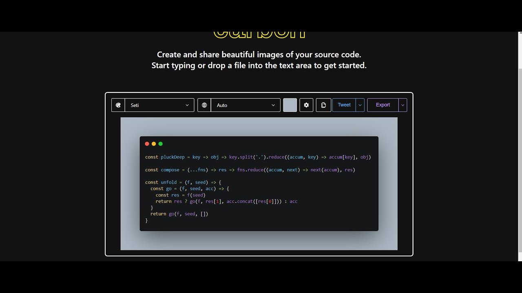Expand the Auto language dropdown

(245, 105)
